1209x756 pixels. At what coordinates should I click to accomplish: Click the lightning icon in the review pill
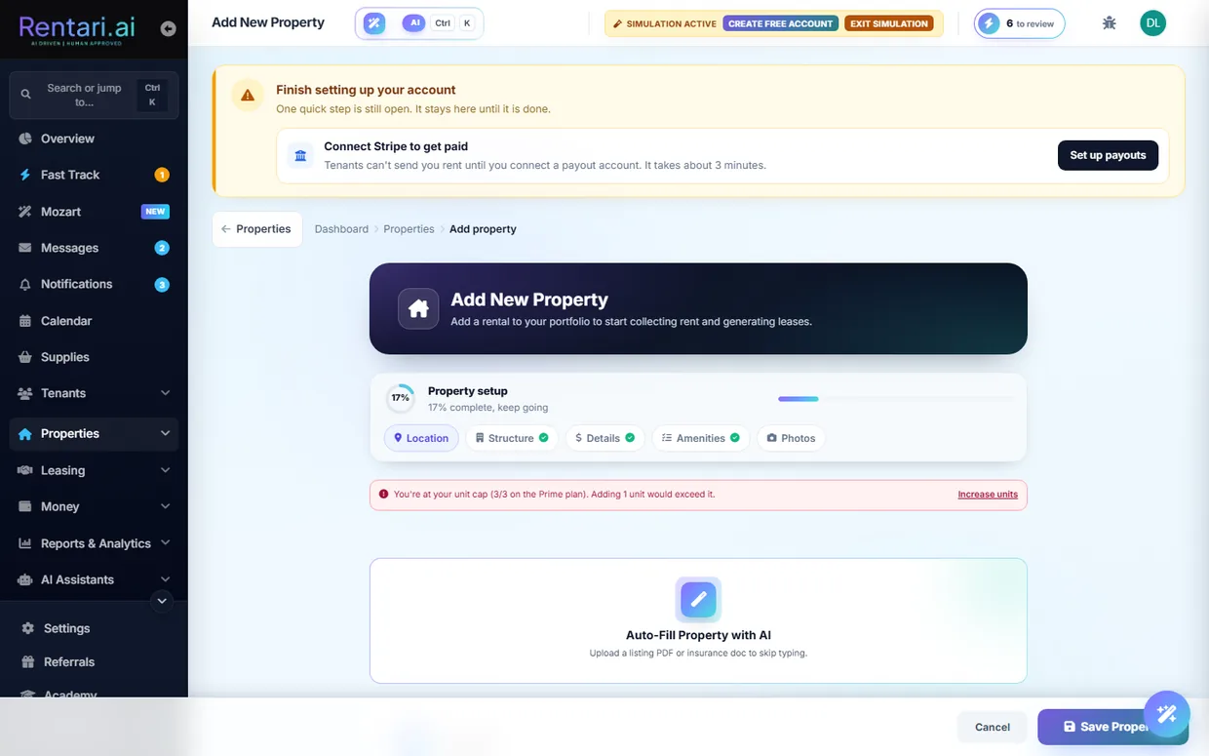989,23
